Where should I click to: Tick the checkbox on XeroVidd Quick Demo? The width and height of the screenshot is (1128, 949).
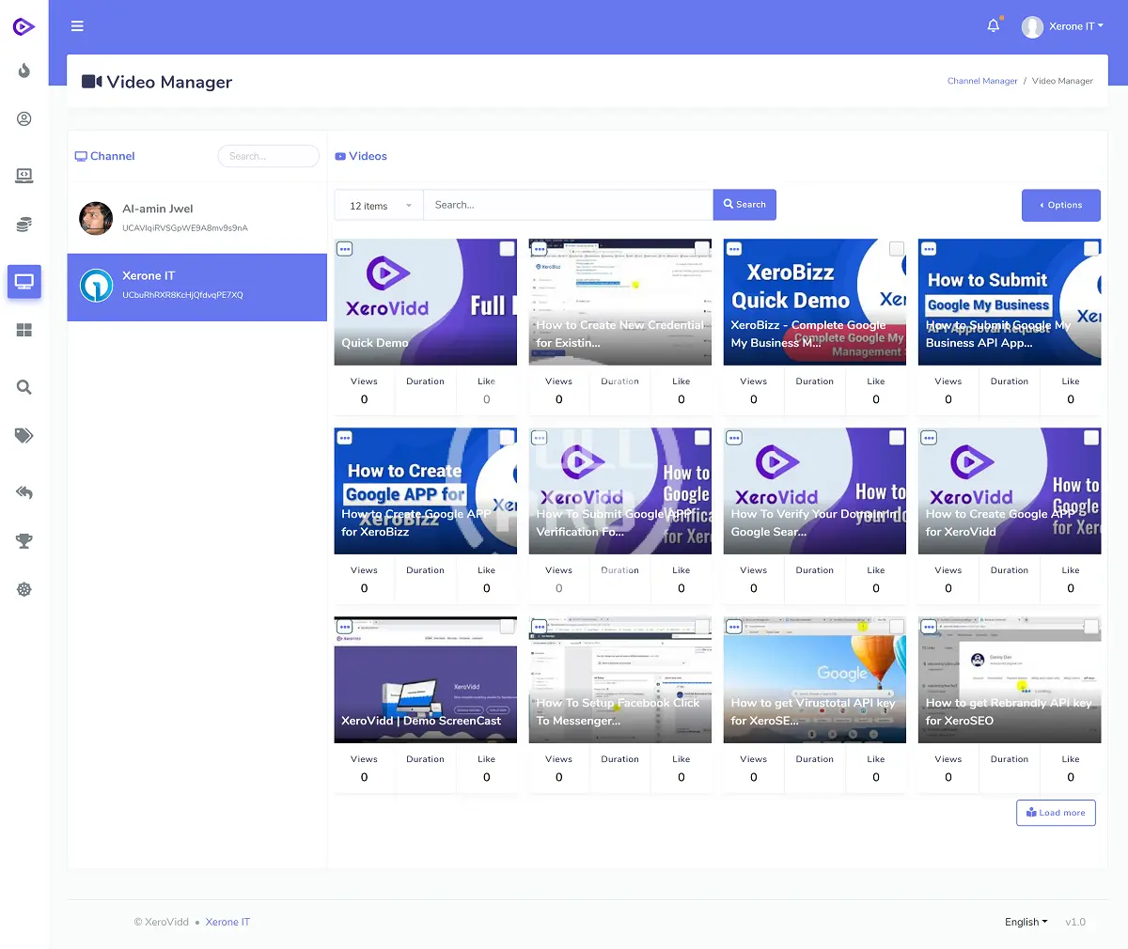pos(507,249)
